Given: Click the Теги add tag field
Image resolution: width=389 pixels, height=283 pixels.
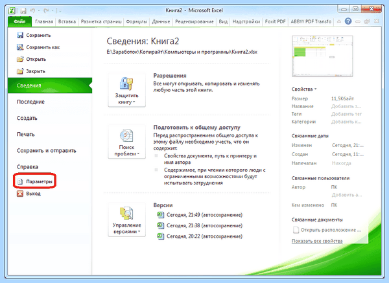Looking at the screenshot, I should tap(347, 114).
